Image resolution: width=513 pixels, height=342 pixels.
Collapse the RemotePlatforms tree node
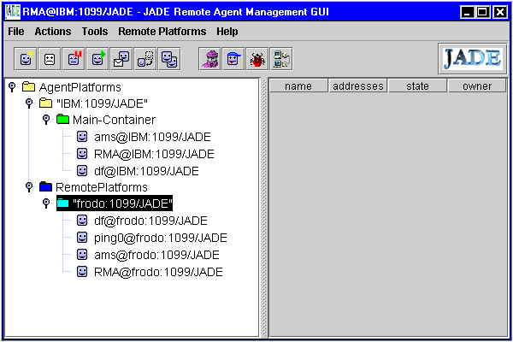click(29, 186)
